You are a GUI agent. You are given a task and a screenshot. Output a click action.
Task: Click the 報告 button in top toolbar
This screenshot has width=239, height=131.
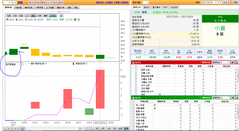(37, 2)
